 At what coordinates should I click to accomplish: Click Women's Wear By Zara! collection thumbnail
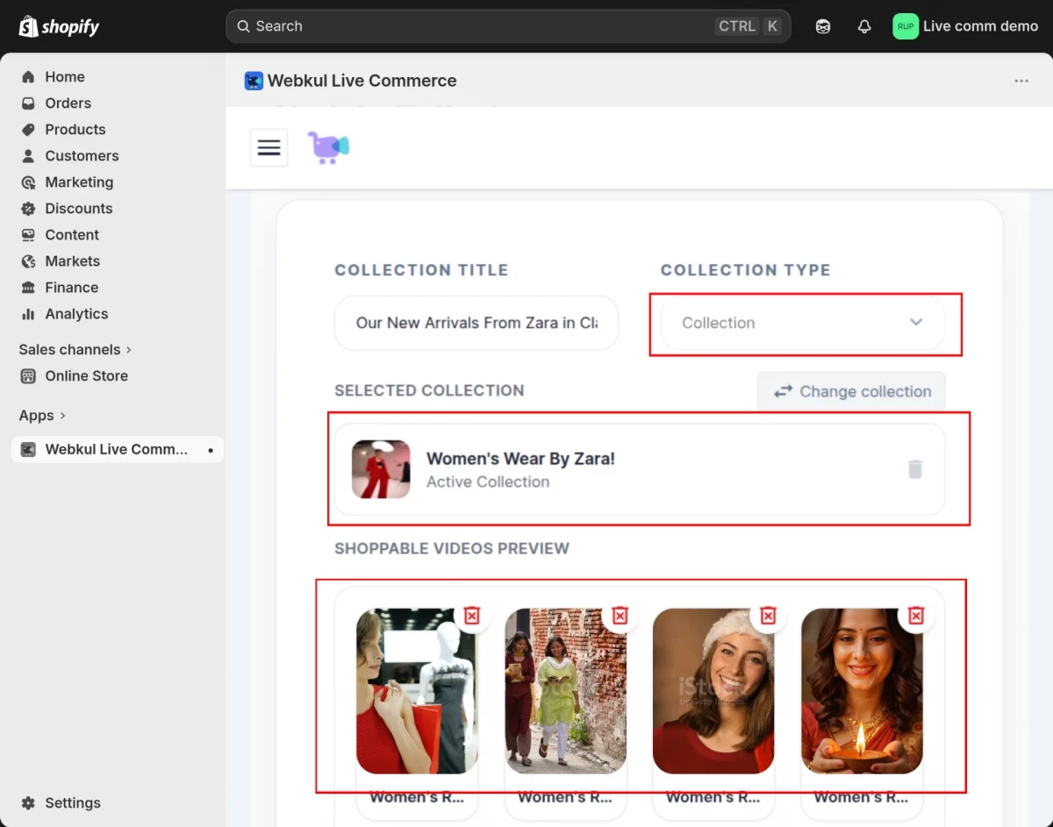pos(381,469)
